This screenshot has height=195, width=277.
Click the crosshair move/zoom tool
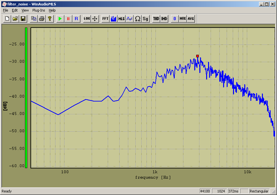tap(95, 19)
